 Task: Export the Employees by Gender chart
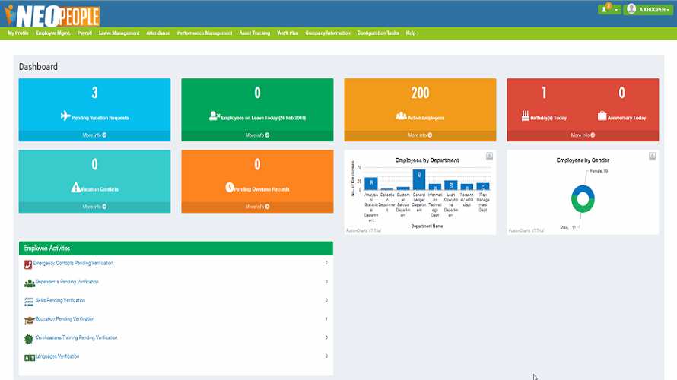point(652,156)
